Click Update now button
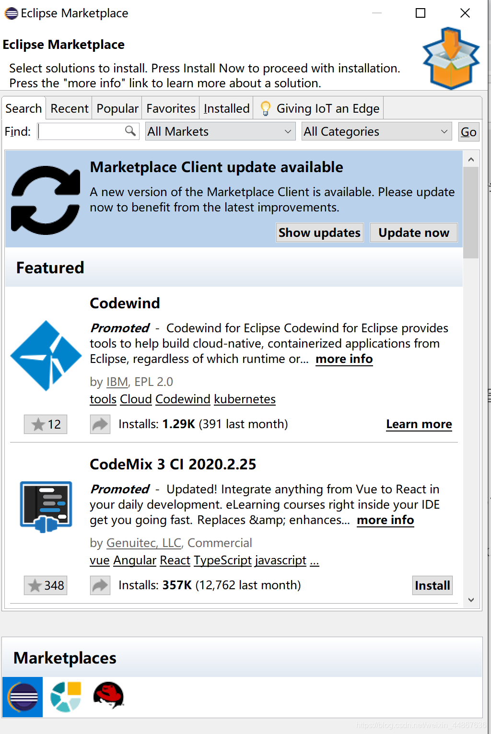The width and height of the screenshot is (491, 734). point(414,233)
